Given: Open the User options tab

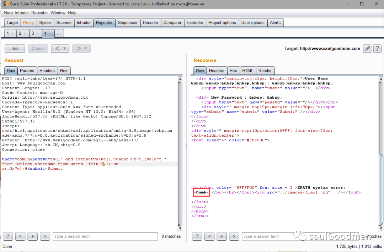Looking at the screenshot, I should point(253,22).
